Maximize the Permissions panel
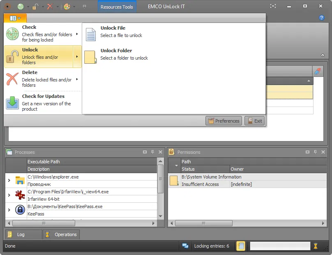Viewport: 332px width, 255px height. tap(307, 152)
